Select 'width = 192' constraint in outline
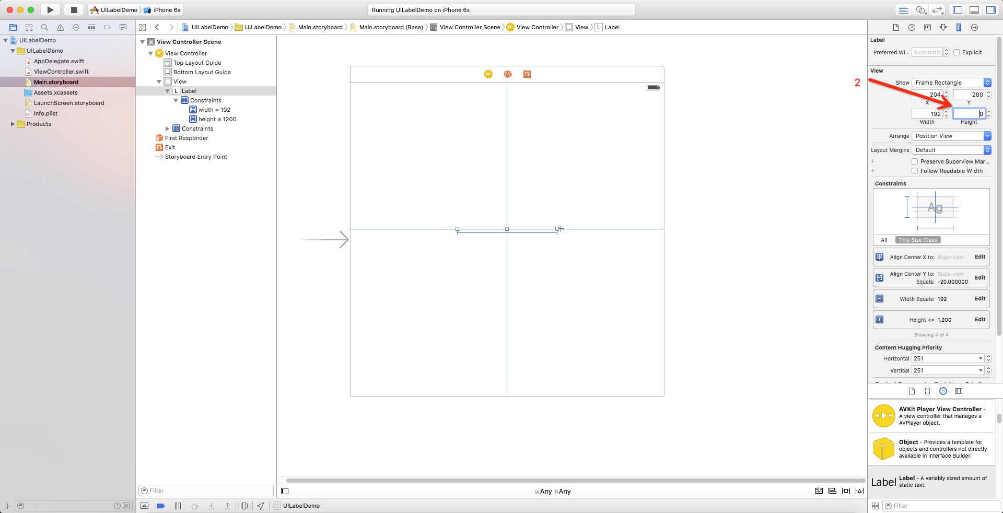Screen dimensions: 1003x513 [x=214, y=110]
